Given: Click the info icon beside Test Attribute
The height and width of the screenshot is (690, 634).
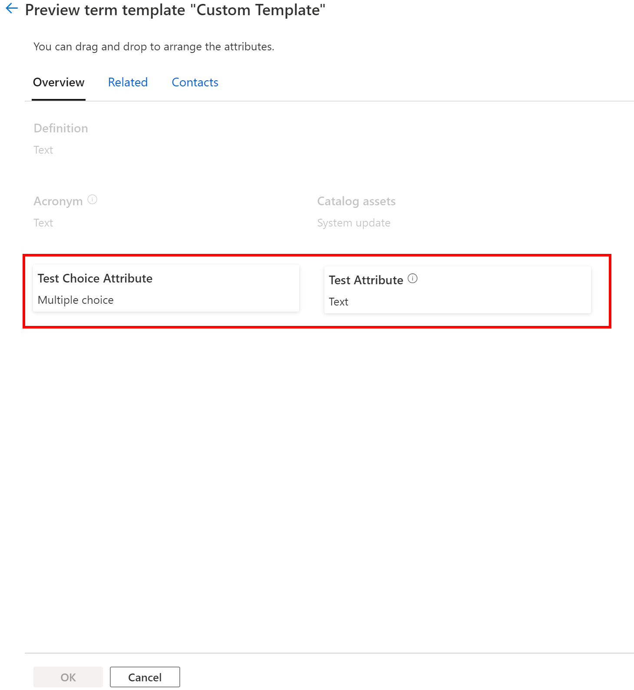Looking at the screenshot, I should (x=413, y=279).
